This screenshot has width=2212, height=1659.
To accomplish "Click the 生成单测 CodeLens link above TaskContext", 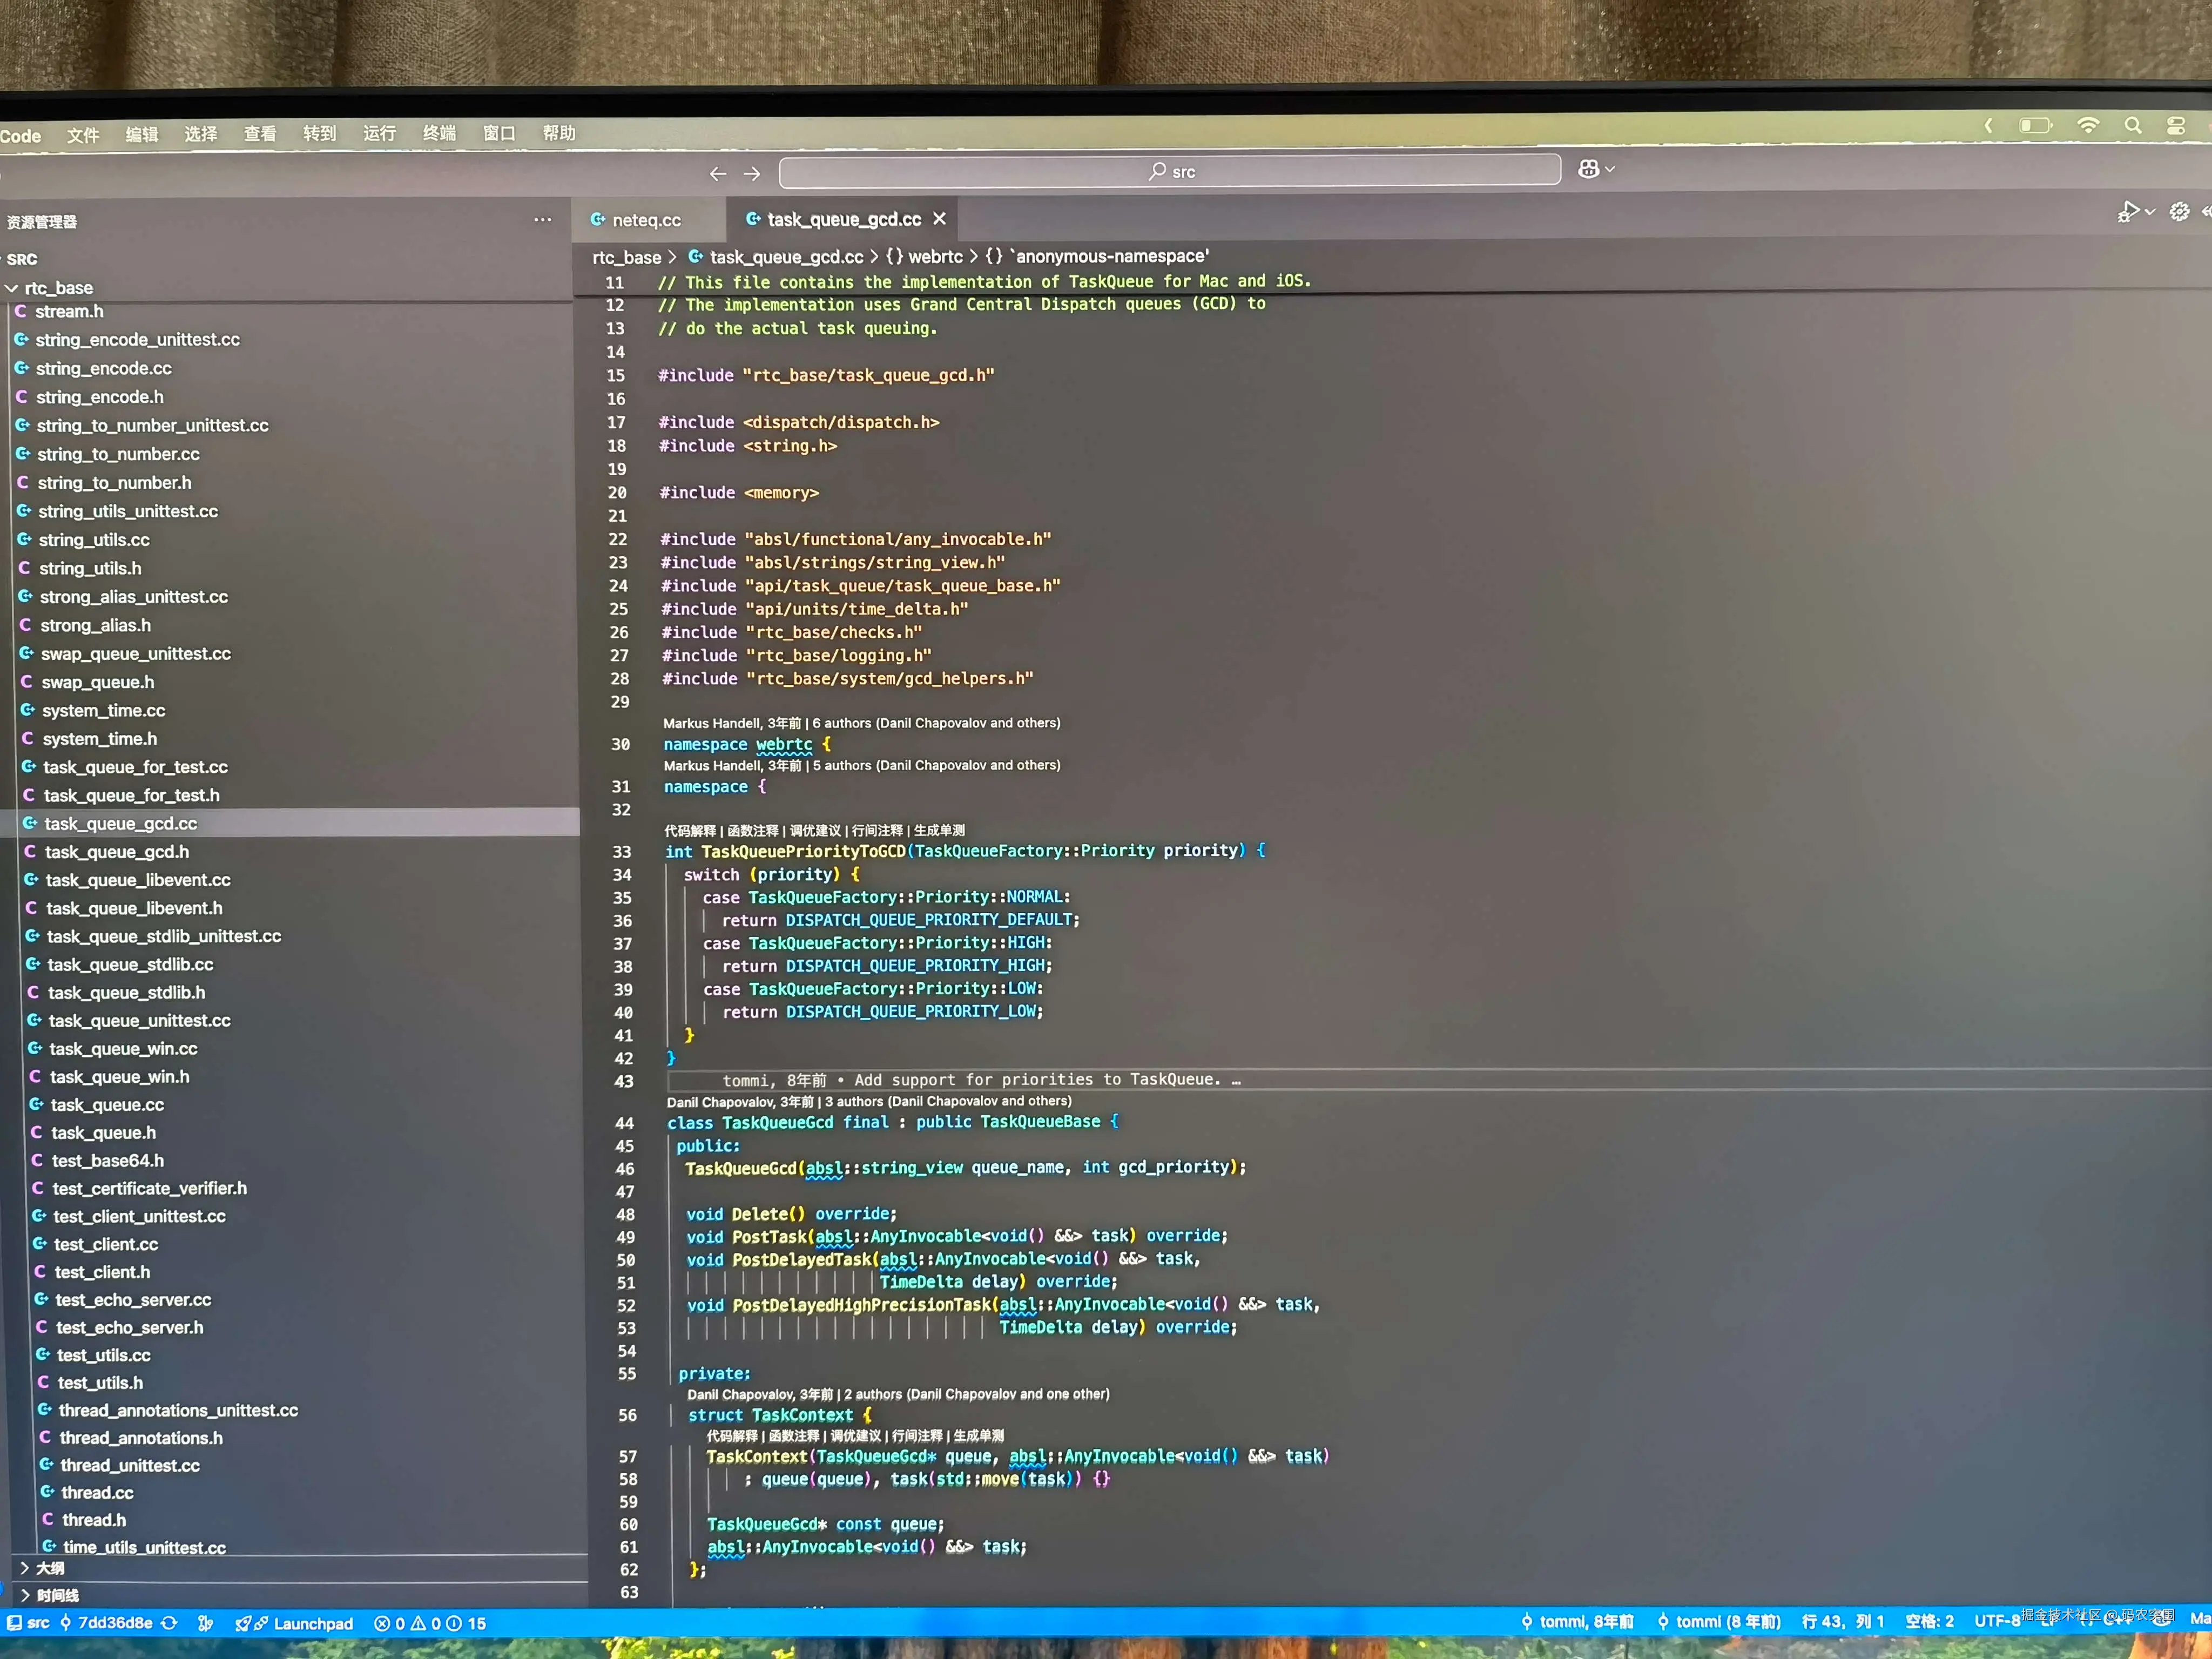I will coord(980,1436).
